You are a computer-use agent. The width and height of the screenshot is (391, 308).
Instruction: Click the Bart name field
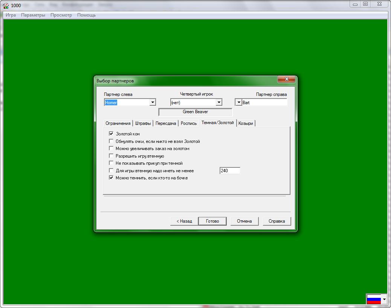[x=264, y=102]
